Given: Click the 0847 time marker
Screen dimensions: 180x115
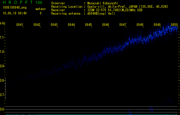Looking at the screenshot, I should pos(123,25).
